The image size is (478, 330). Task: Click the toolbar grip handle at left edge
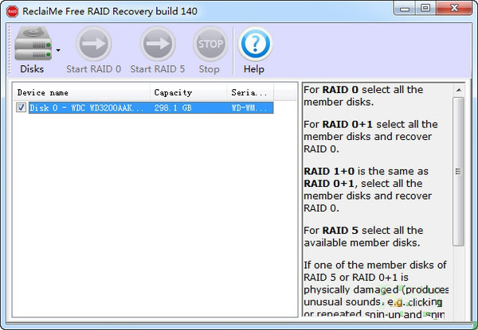[10, 49]
